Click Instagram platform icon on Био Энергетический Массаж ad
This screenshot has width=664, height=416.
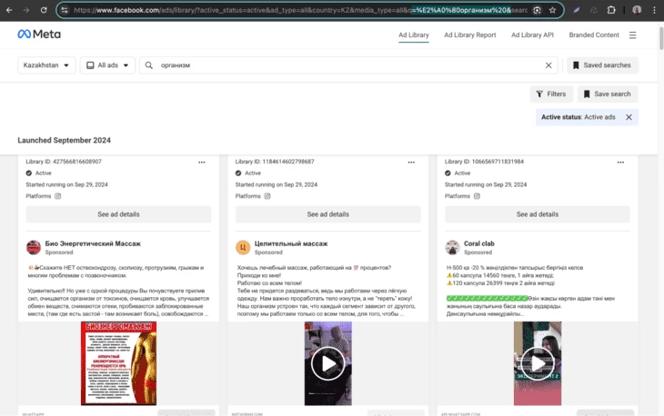(58, 196)
